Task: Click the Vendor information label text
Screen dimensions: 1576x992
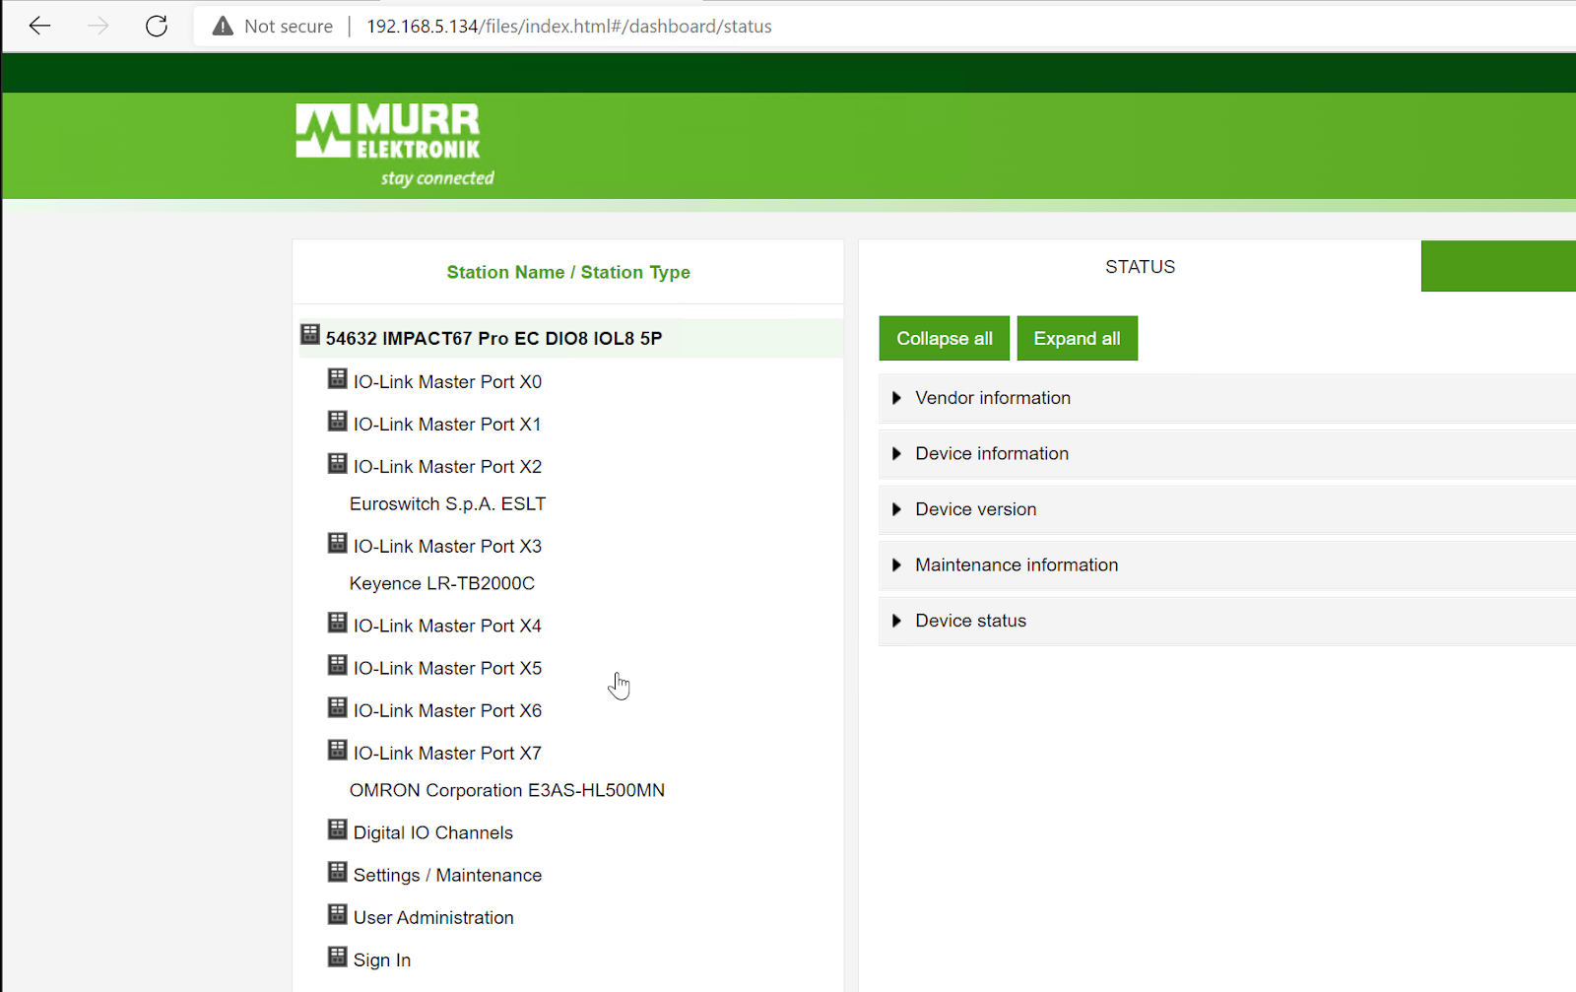Action: pyautogui.click(x=993, y=398)
